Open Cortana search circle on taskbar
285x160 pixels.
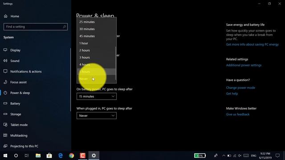(16, 156)
